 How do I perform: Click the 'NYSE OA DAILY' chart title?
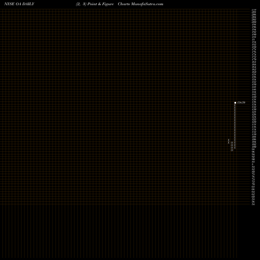(x=19, y=4)
